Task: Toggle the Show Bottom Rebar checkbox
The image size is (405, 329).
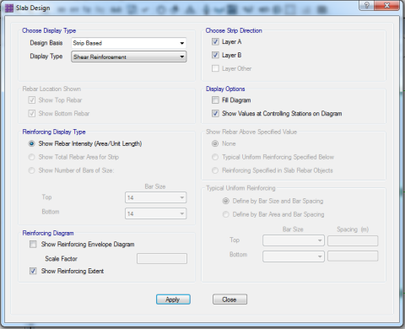Action: pyautogui.click(x=32, y=113)
